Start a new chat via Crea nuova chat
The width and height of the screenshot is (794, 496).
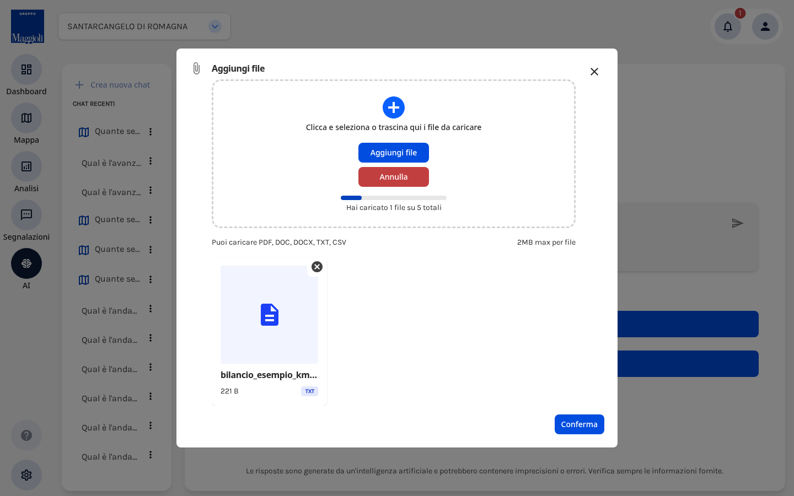pyautogui.click(x=112, y=85)
